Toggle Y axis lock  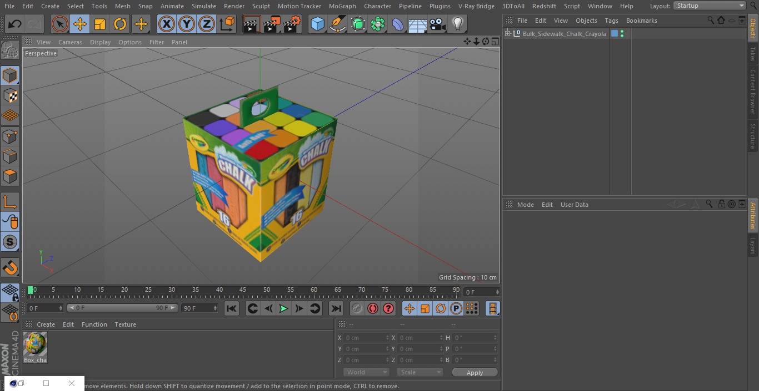[x=186, y=24]
